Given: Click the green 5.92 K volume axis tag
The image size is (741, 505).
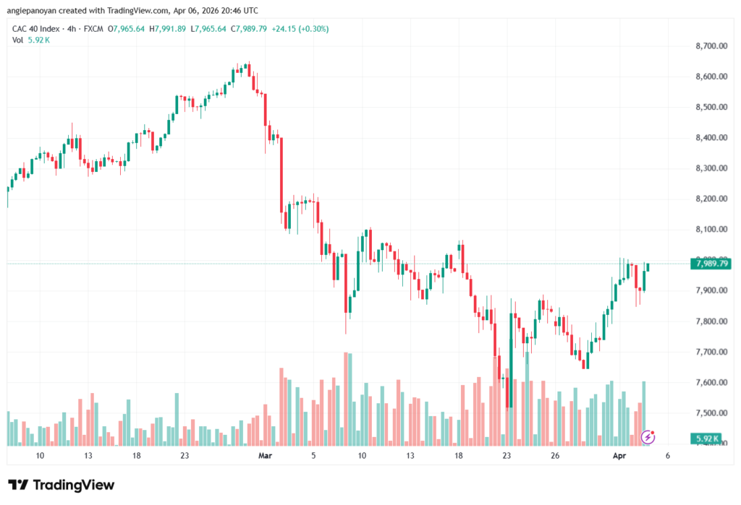Looking at the screenshot, I should (706, 439).
